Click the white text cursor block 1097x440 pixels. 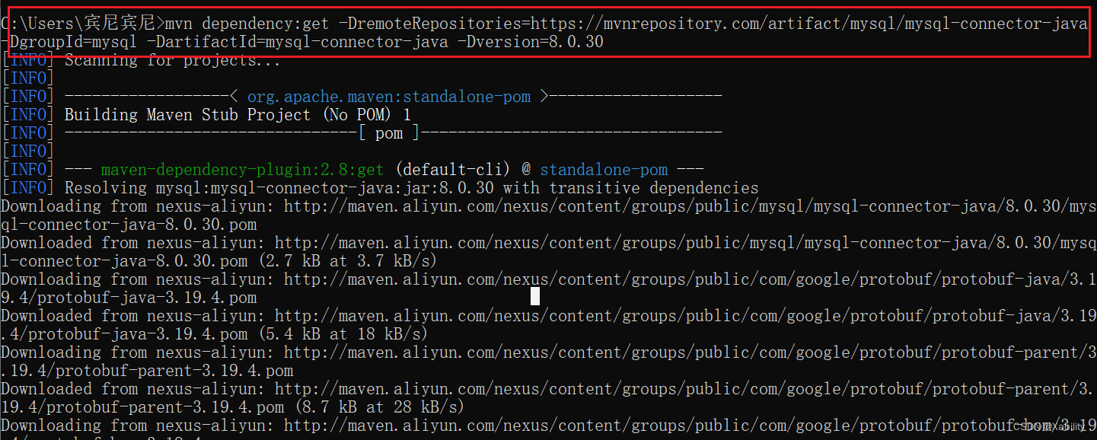pos(535,296)
